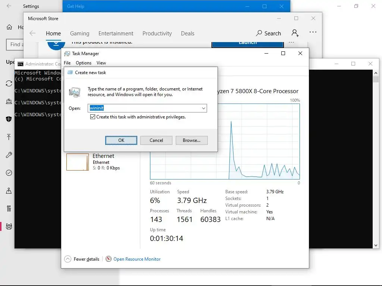The height and width of the screenshot is (286, 382).
Task: Close the Task Manager window
Action: click(x=300, y=53)
